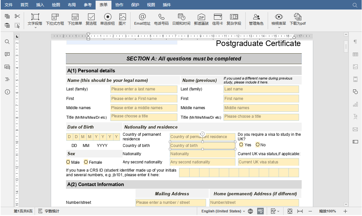This screenshot has width=362, height=216.
Task: Click zoom in plus button
Action: 346,211
